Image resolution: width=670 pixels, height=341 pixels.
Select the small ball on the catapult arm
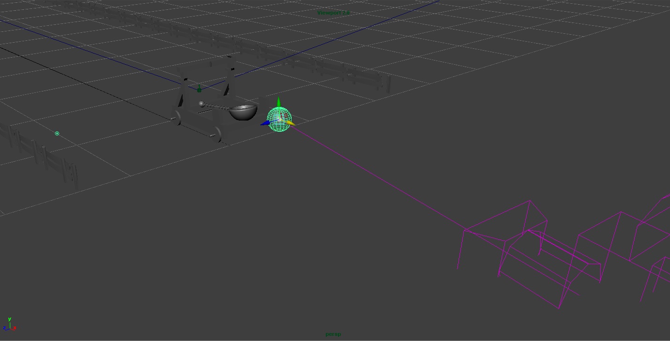pos(201,104)
